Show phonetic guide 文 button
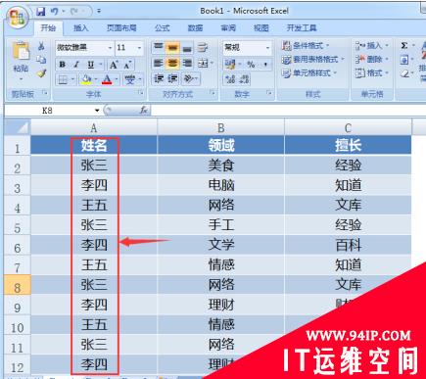Screen dimensions: 426x379 point(130,79)
